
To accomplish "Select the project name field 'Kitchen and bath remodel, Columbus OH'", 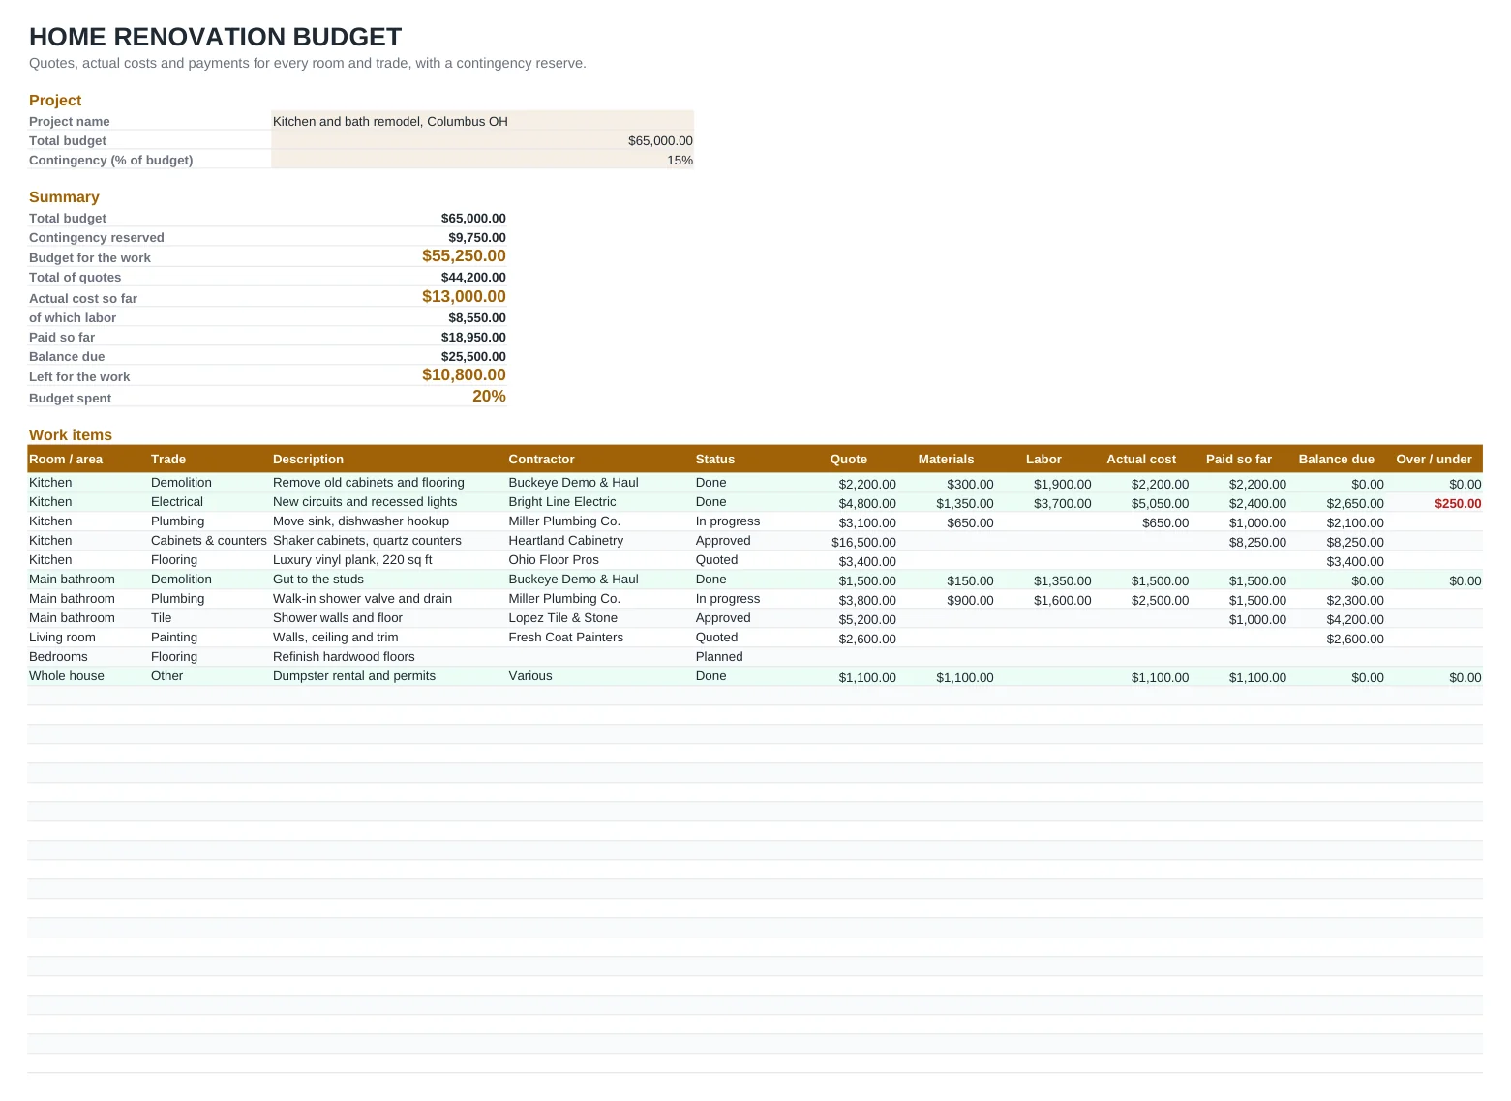I will [x=482, y=121].
